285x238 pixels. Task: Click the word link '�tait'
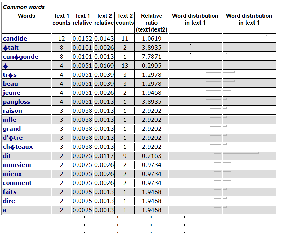click(x=11, y=48)
